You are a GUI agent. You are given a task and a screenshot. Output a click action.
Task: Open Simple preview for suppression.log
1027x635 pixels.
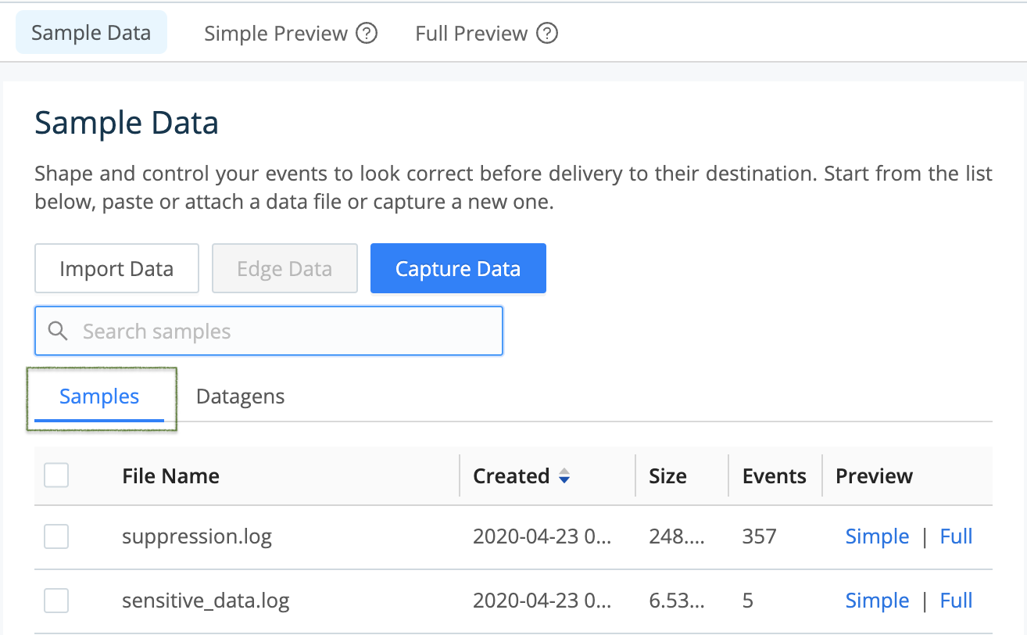click(x=877, y=536)
